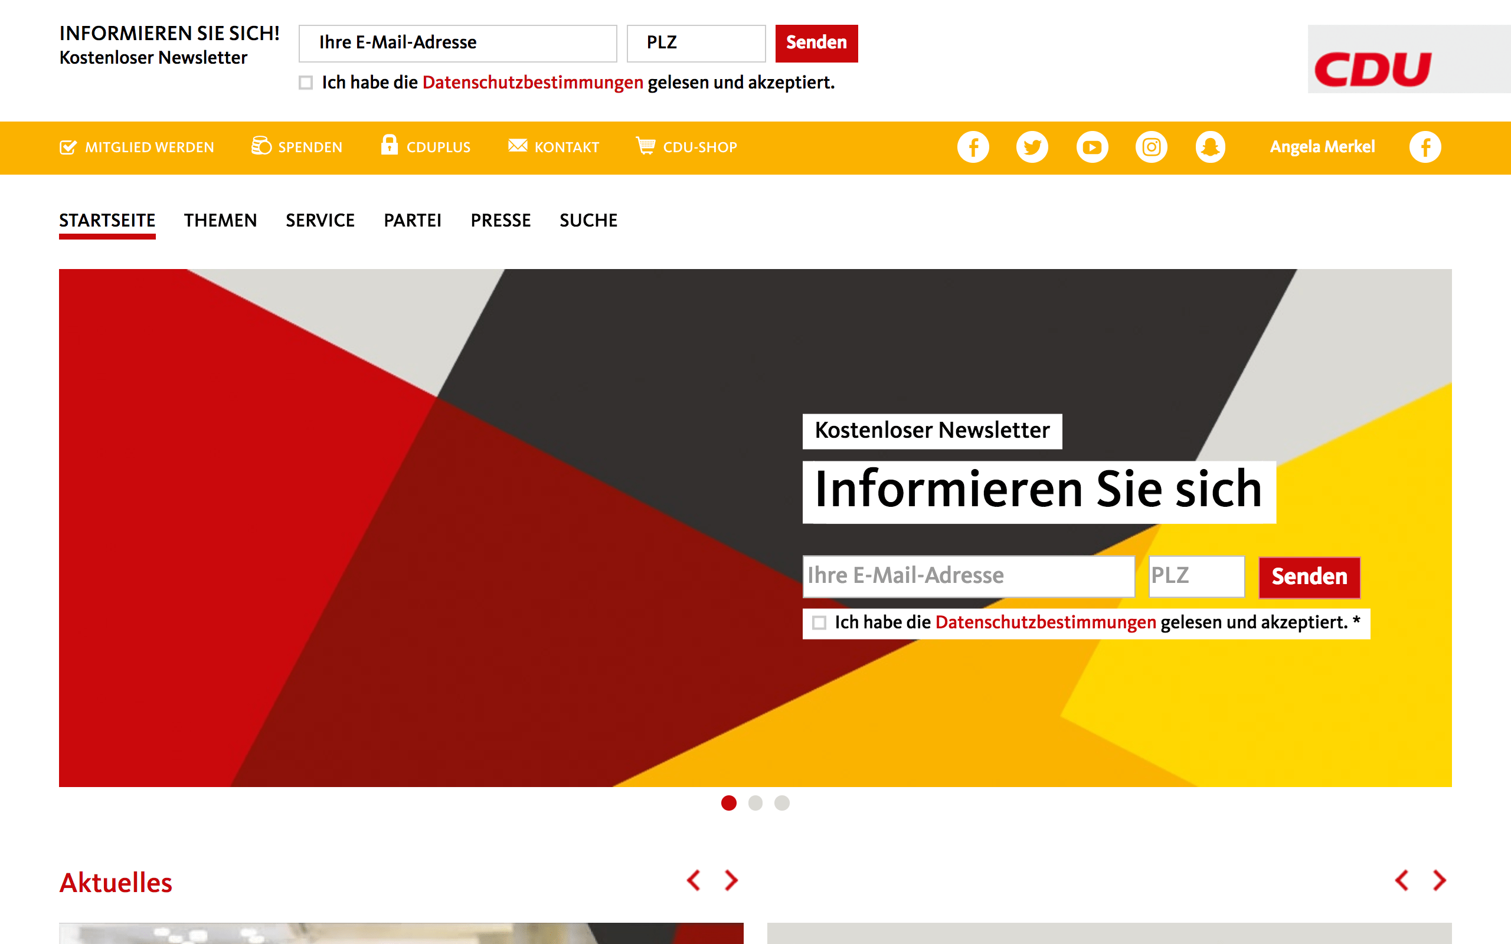Go to next Aktuelles item
The height and width of the screenshot is (944, 1511).
(x=731, y=880)
